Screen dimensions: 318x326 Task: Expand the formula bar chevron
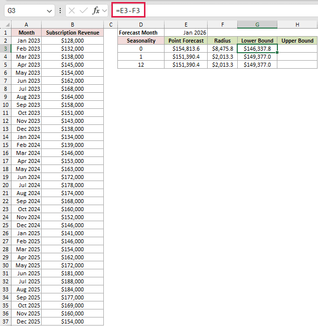click(x=105, y=11)
